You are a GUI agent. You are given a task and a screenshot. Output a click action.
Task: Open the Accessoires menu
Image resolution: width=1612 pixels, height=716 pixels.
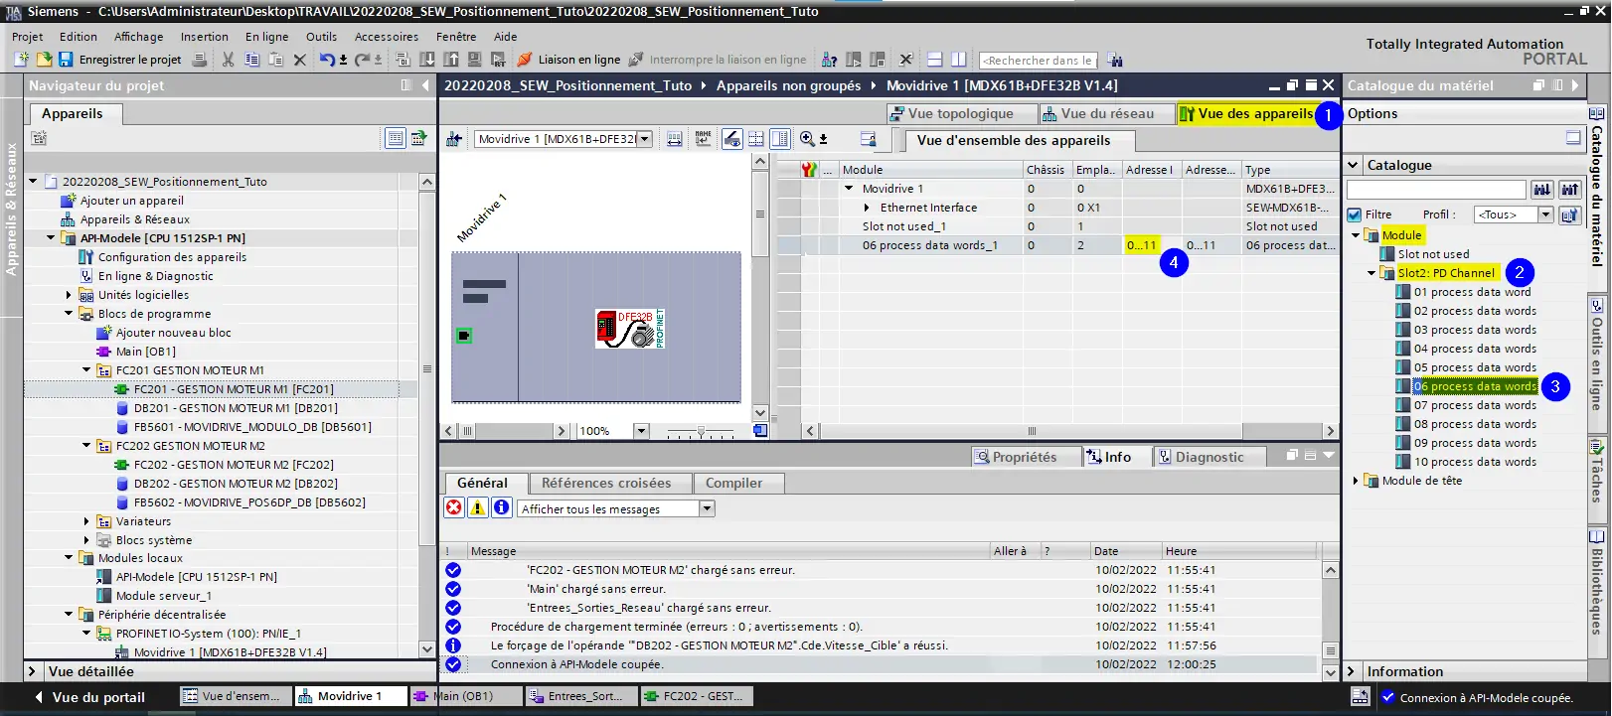pyautogui.click(x=387, y=37)
